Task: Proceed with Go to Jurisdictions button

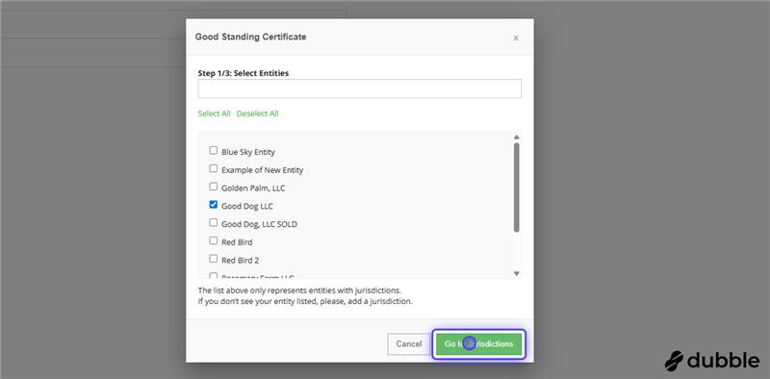Action: (x=478, y=344)
